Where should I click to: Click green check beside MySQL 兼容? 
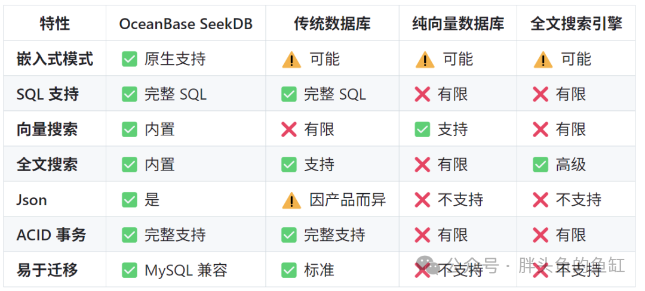coord(130,271)
